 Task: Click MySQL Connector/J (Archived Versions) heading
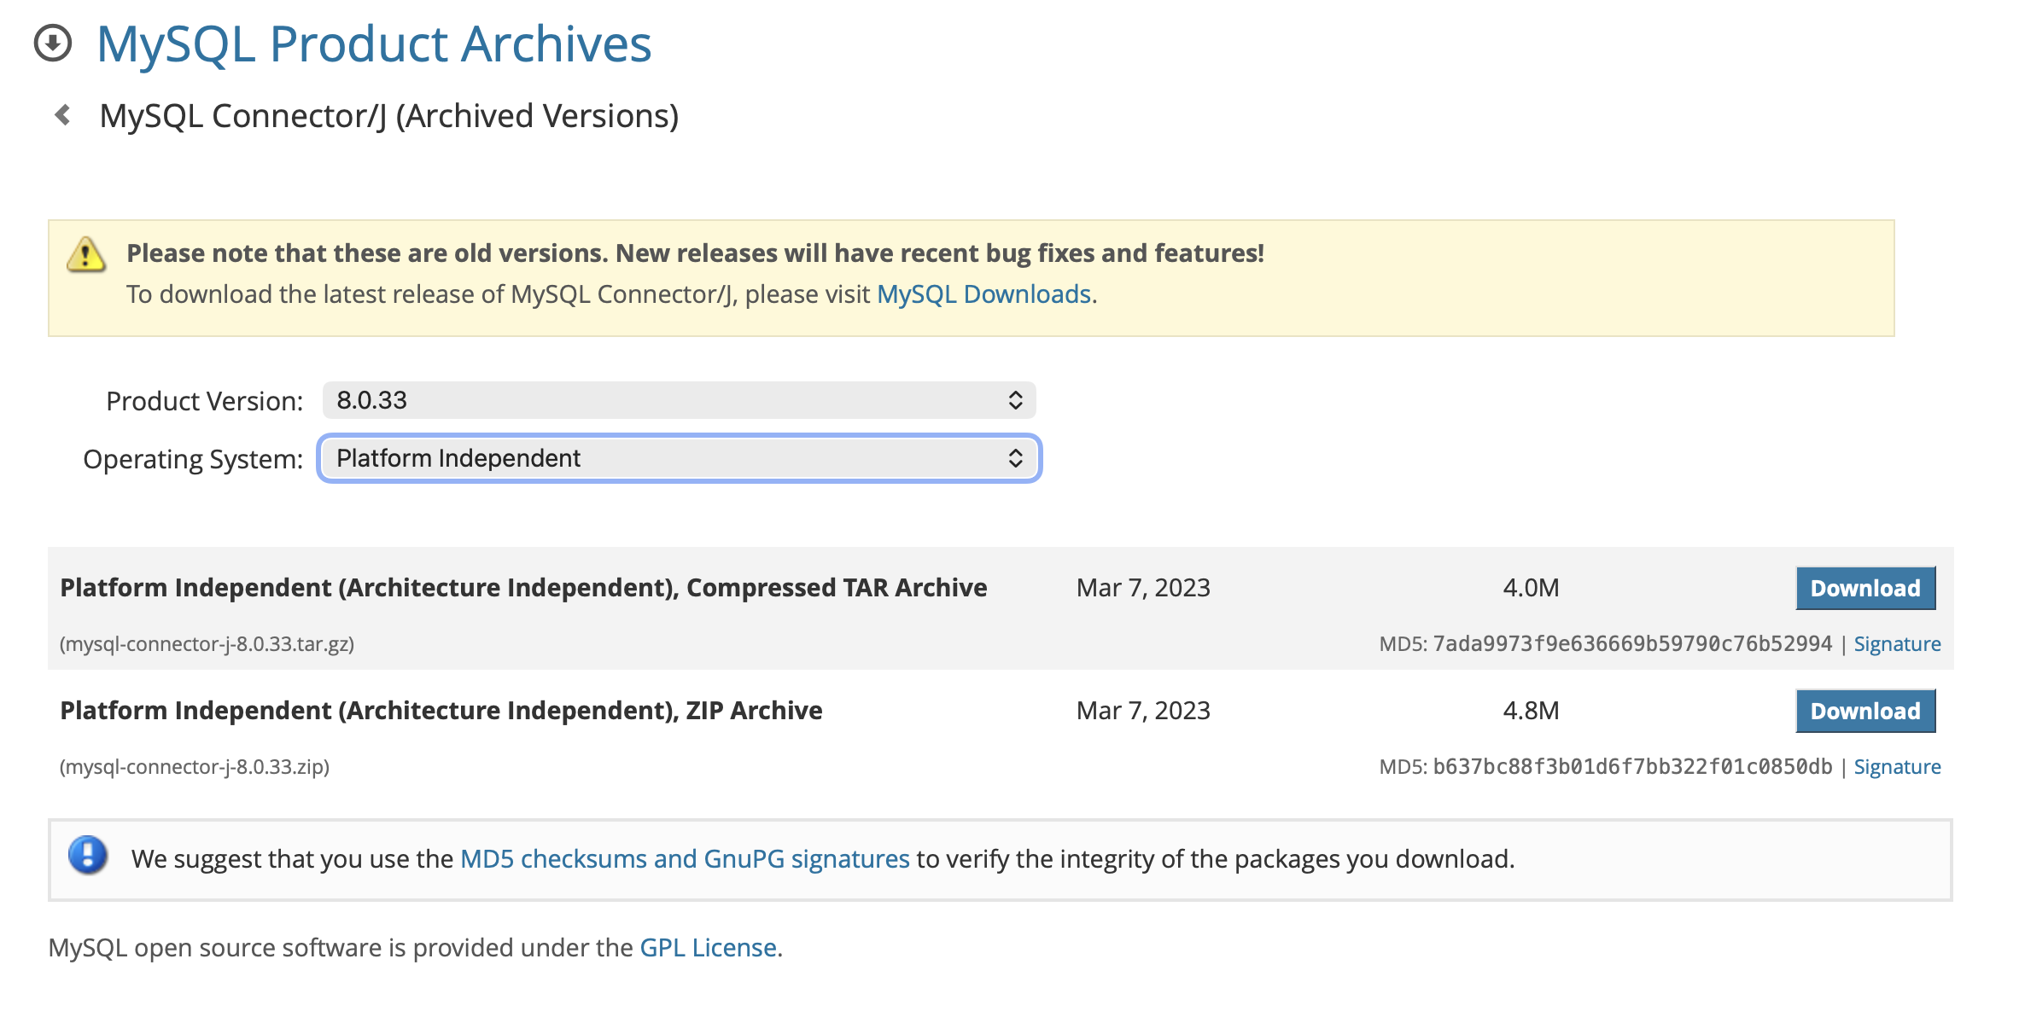click(388, 116)
